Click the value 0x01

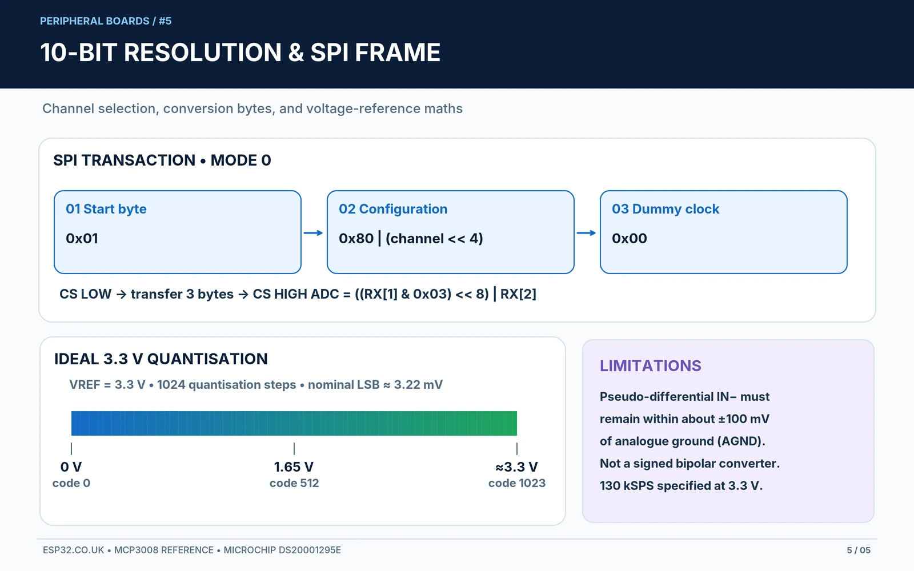(82, 239)
